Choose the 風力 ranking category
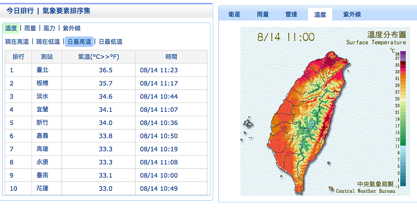Screen dimensions: 417x209 coord(50,28)
